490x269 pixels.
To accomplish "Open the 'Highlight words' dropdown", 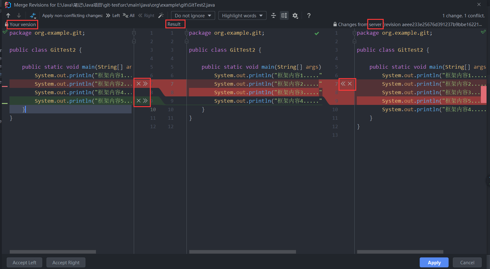I will point(242,15).
